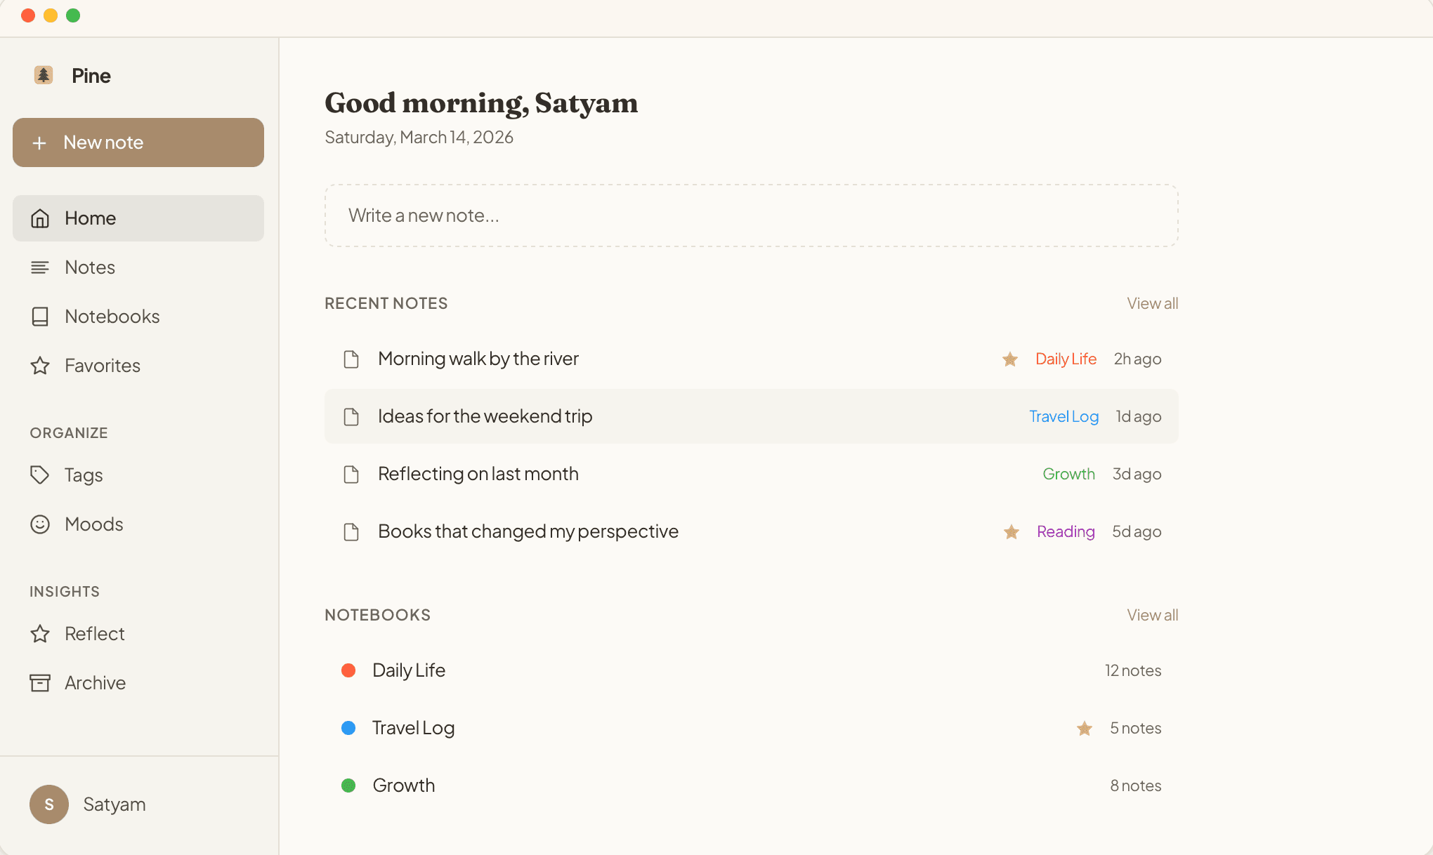Viewport: 1433px width, 855px height.
Task: Click the Tags tag icon
Action: 40,475
